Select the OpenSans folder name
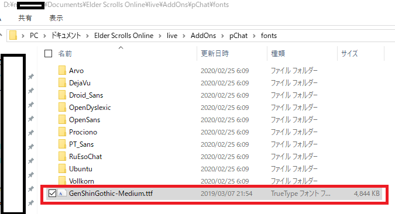The height and width of the screenshot is (214, 395). (85, 120)
